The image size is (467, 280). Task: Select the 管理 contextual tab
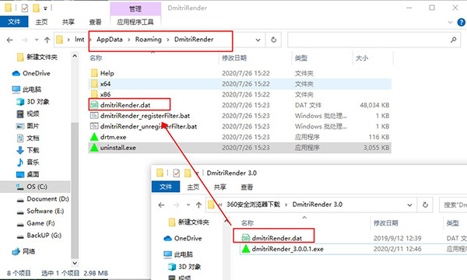(135, 9)
